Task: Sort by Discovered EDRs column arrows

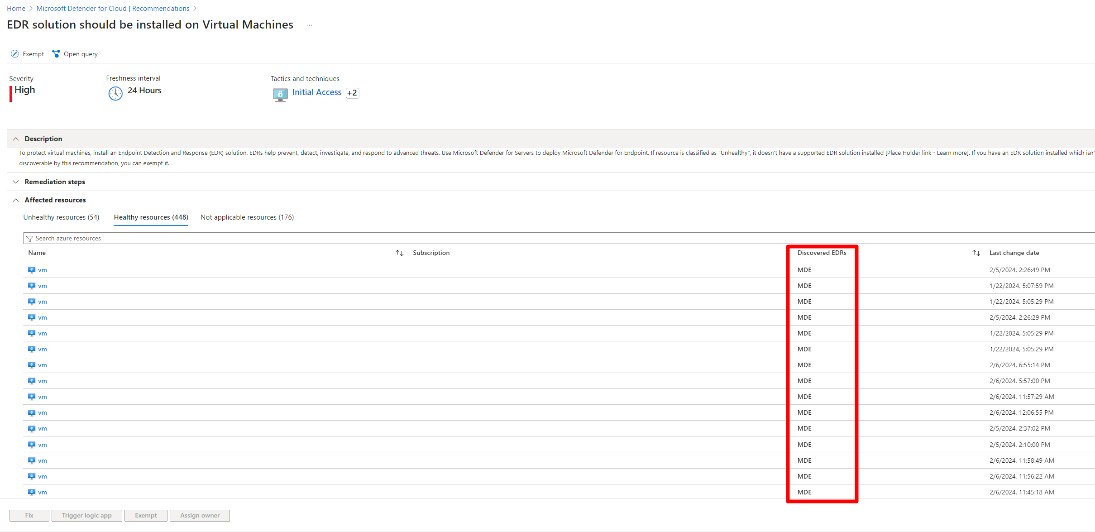Action: pos(976,253)
